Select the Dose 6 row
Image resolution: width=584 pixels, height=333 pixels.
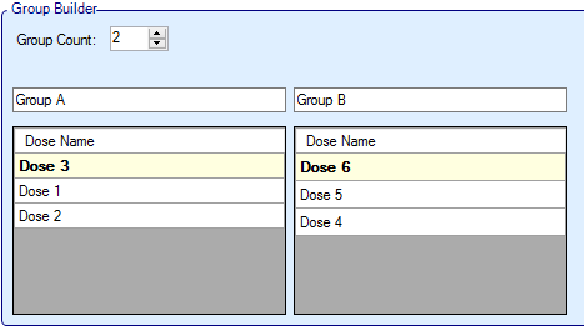(x=430, y=167)
